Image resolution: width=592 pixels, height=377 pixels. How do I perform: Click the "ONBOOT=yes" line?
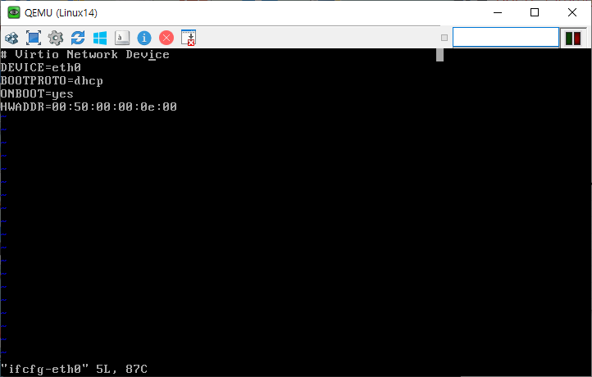[37, 94]
